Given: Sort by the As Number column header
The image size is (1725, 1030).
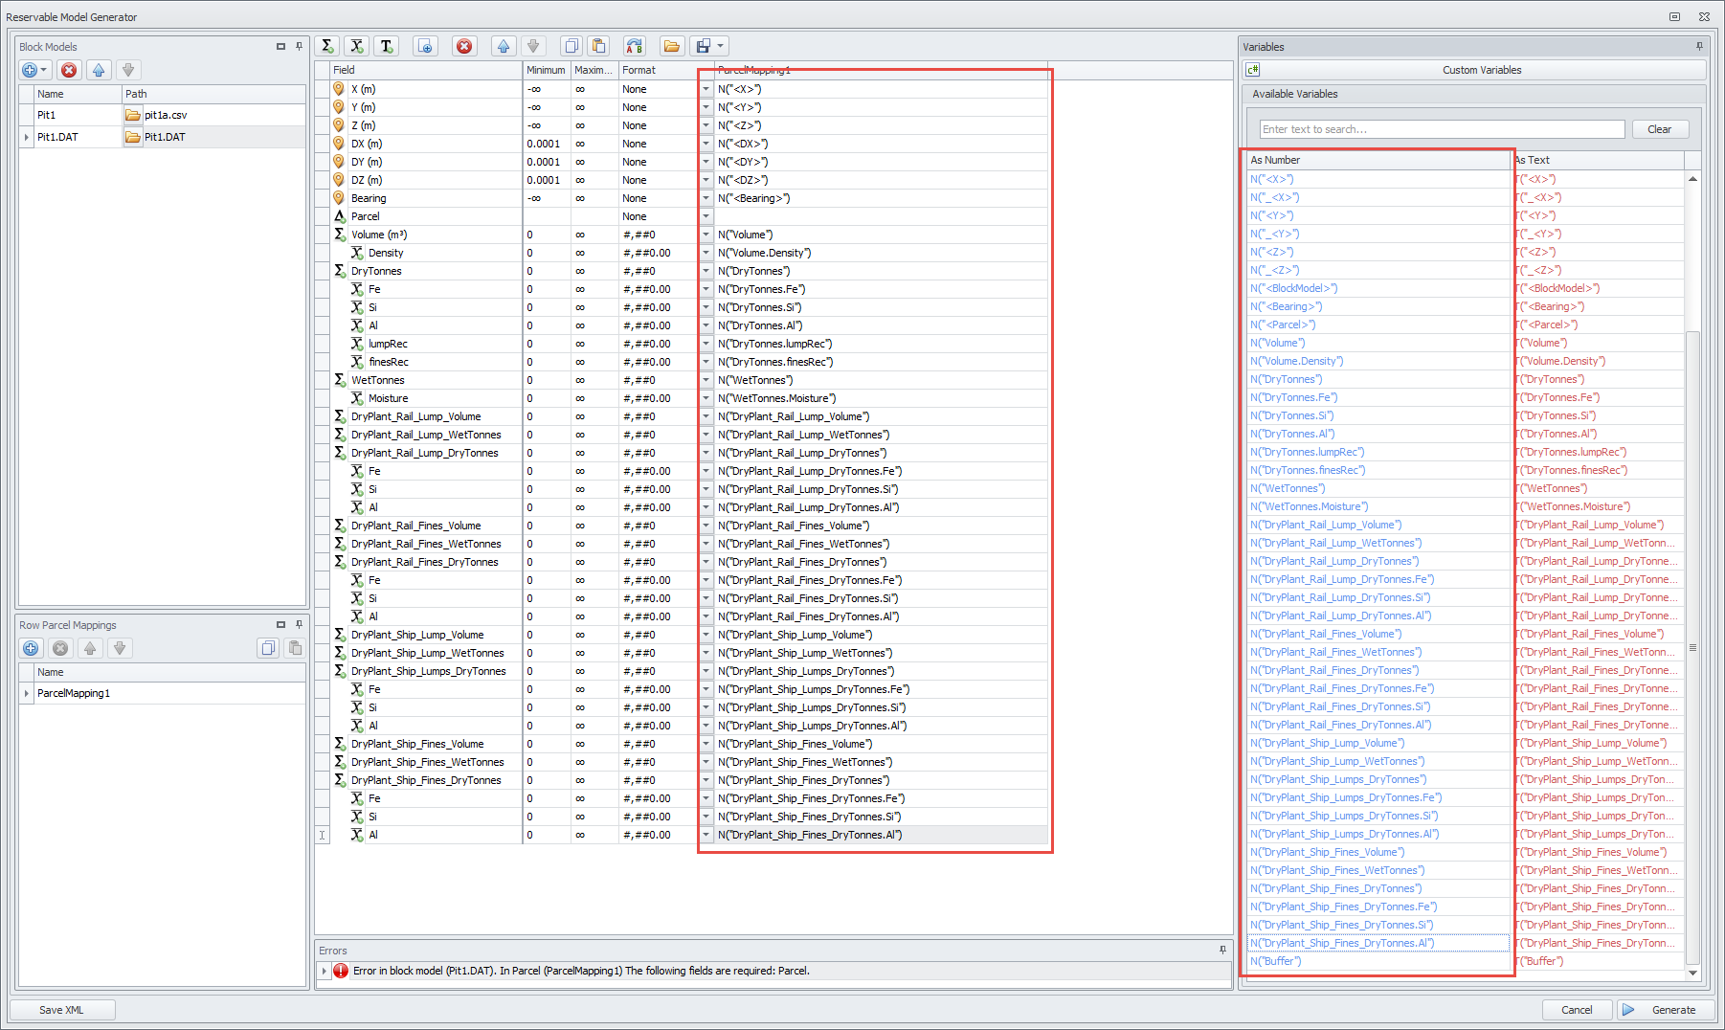Looking at the screenshot, I should [1377, 160].
